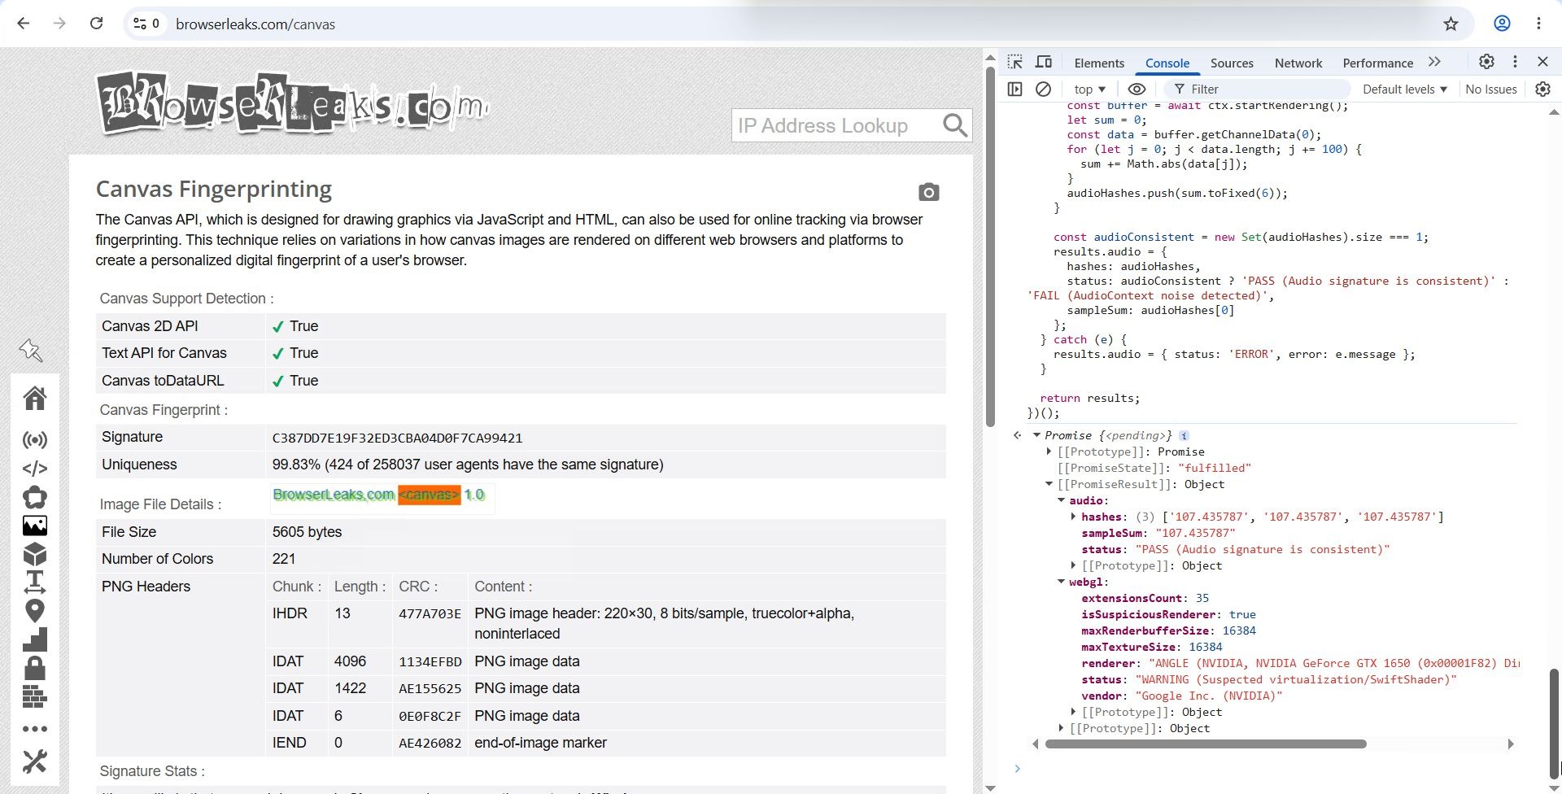Open DevTools settings gear

point(1486,62)
